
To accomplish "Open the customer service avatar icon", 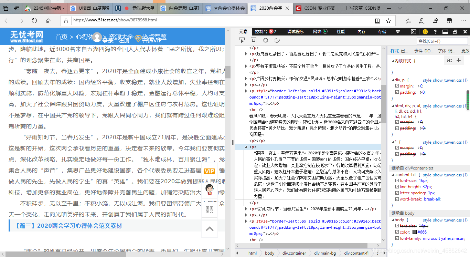I will click(209, 189).
